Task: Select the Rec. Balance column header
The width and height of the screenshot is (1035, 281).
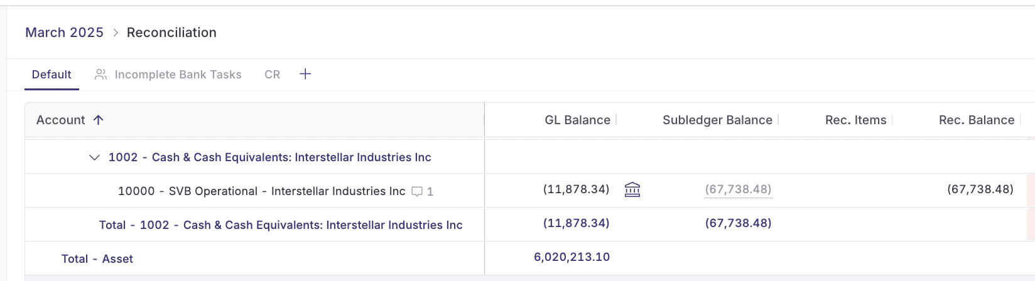Action: point(977,120)
